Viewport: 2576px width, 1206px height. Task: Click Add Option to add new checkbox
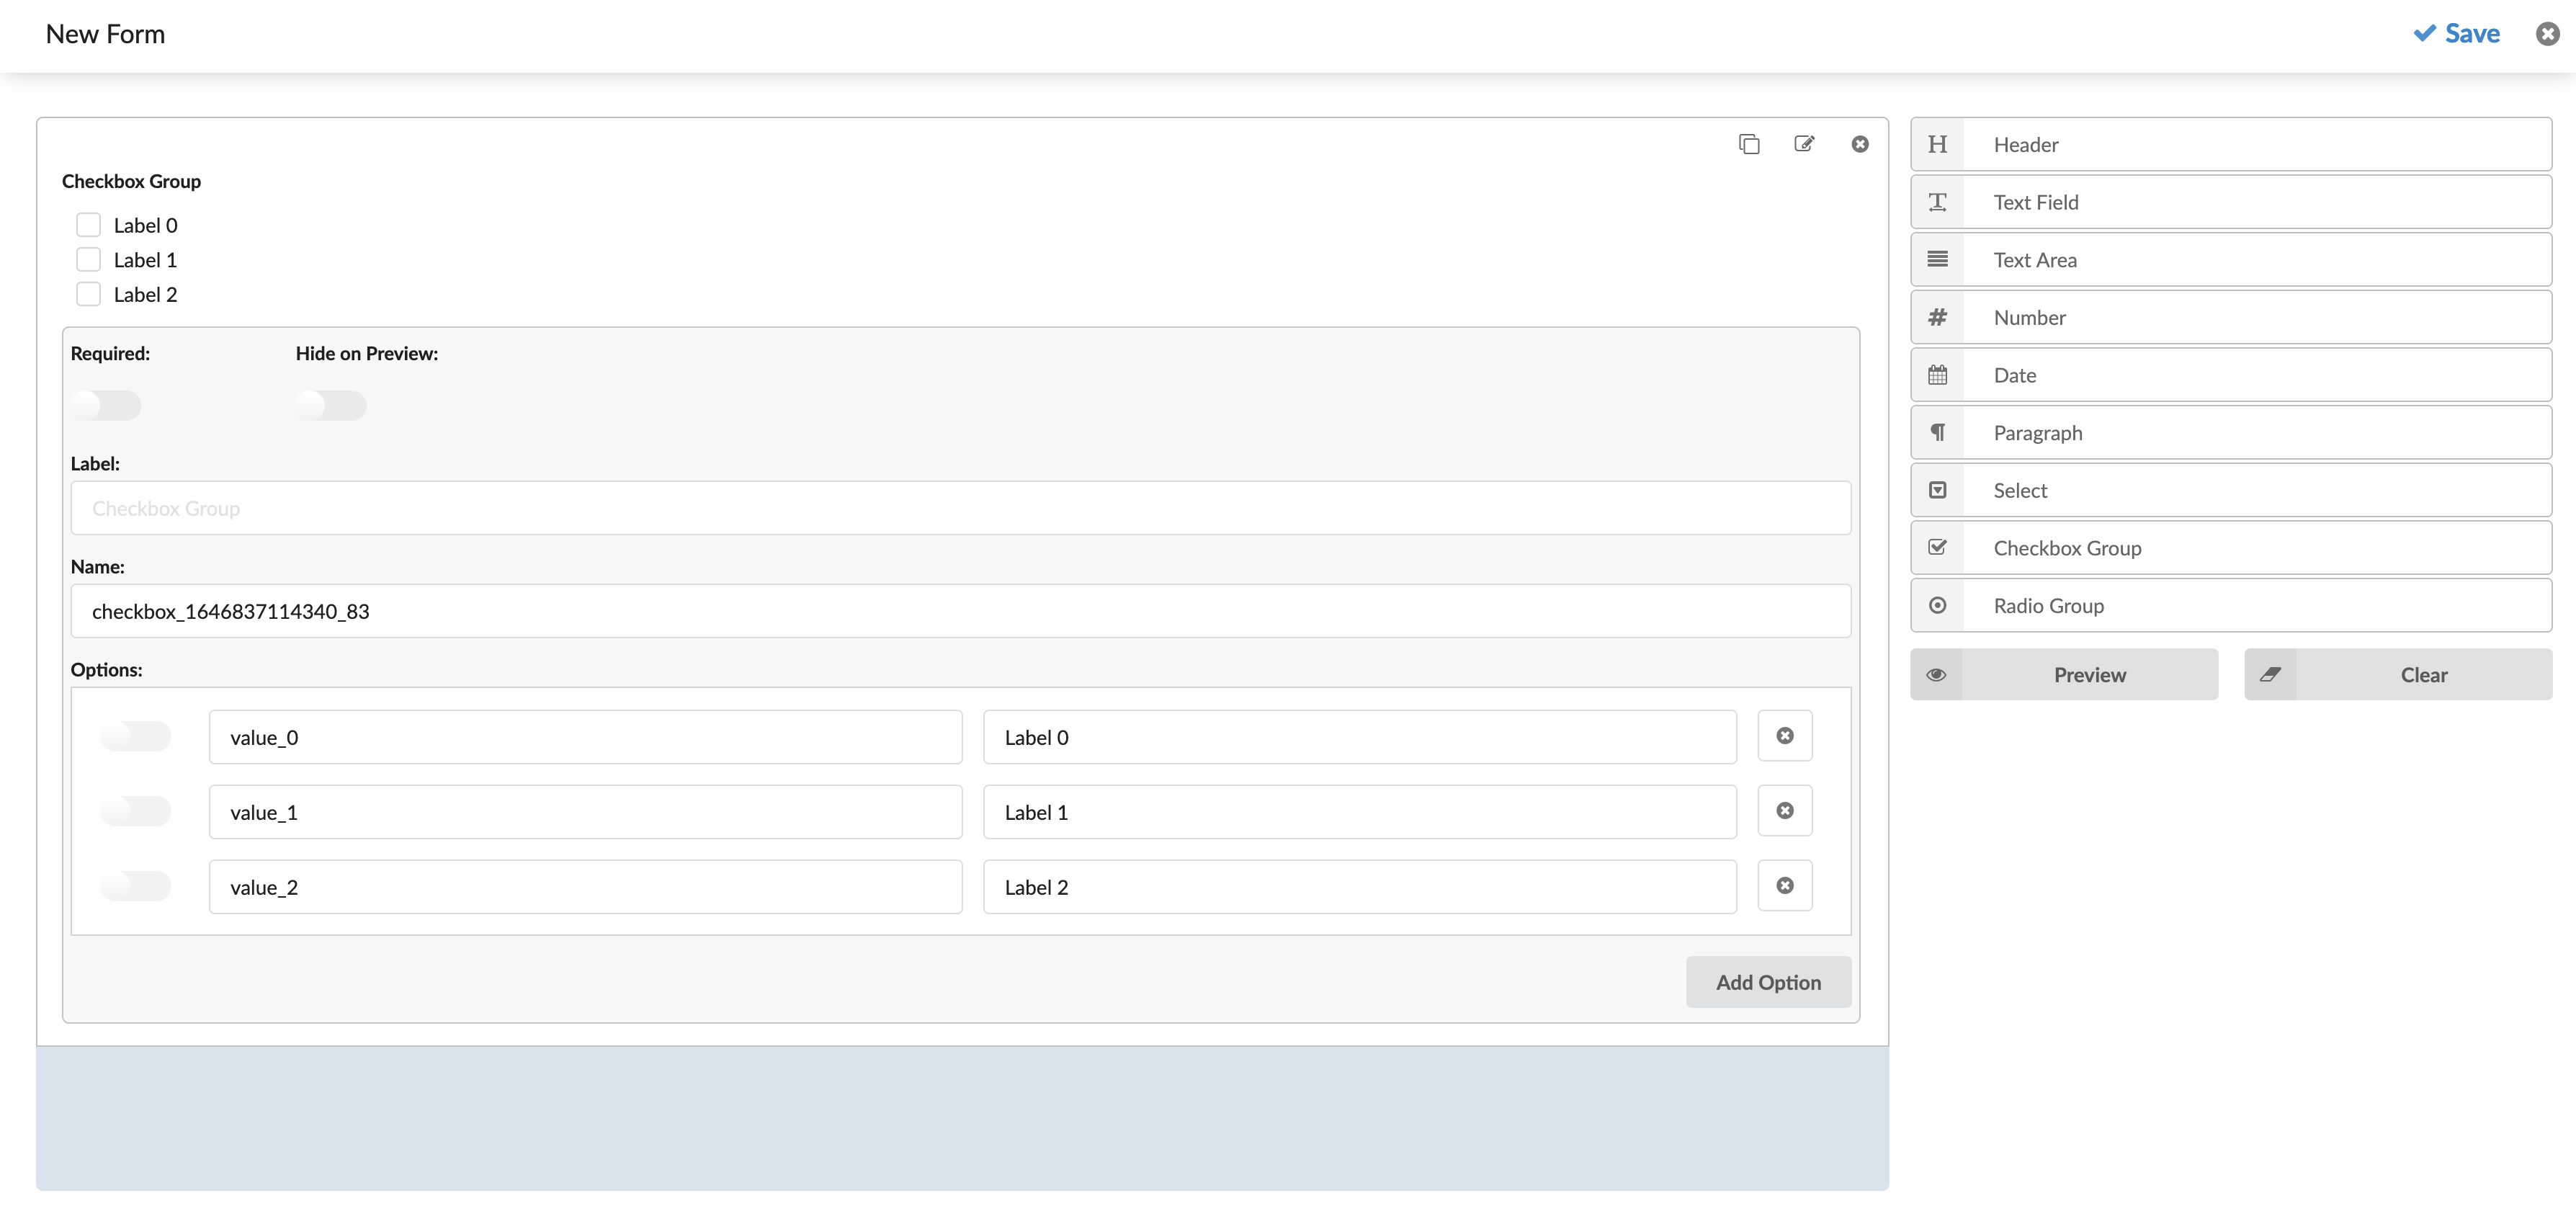point(1768,981)
